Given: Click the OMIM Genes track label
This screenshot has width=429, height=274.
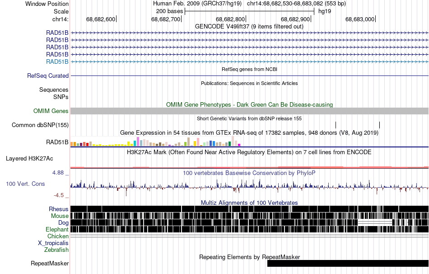Looking at the screenshot, I should [x=51, y=111].
